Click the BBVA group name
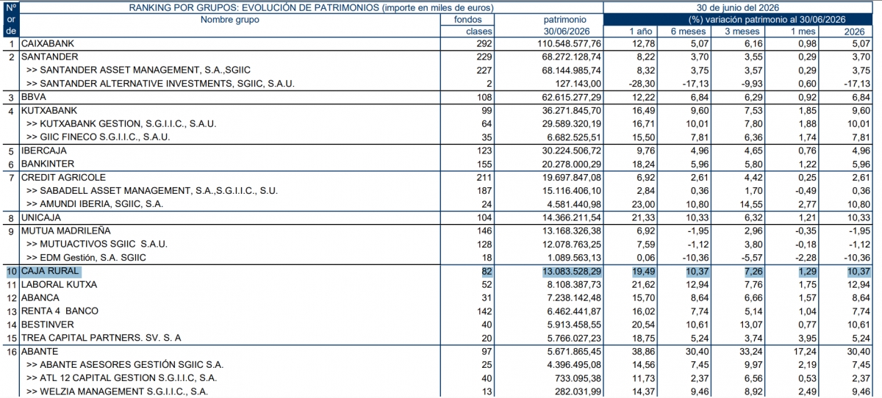Screen dimensions: 882x398 33,97
